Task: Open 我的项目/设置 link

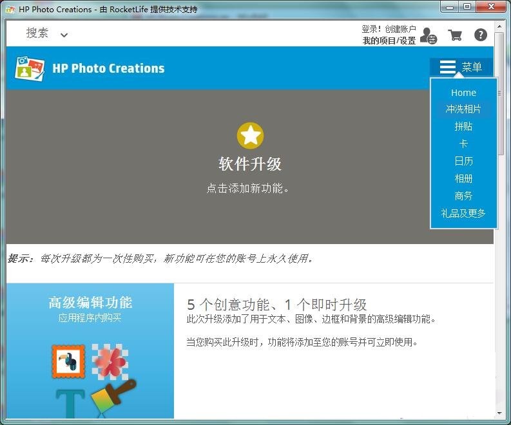Action: (389, 41)
